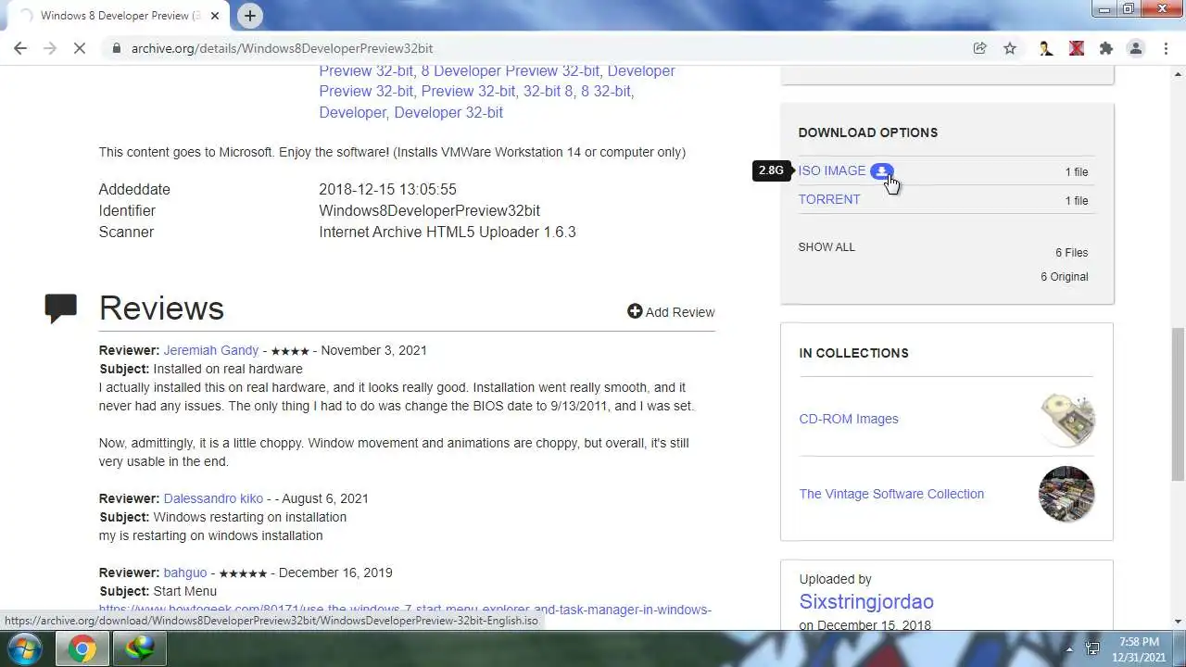Screen dimensions: 1186x667
Task: Click the red extension icon in toolbar
Action: coord(1076,48)
